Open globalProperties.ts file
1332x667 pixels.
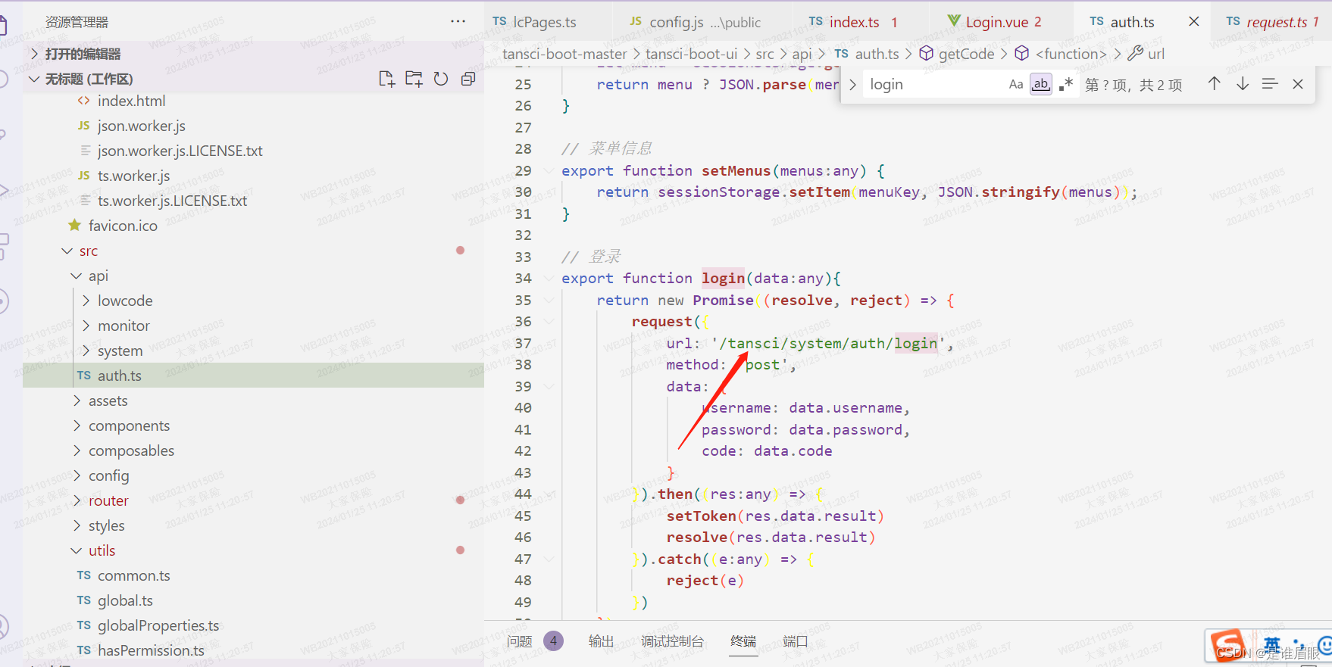click(158, 625)
